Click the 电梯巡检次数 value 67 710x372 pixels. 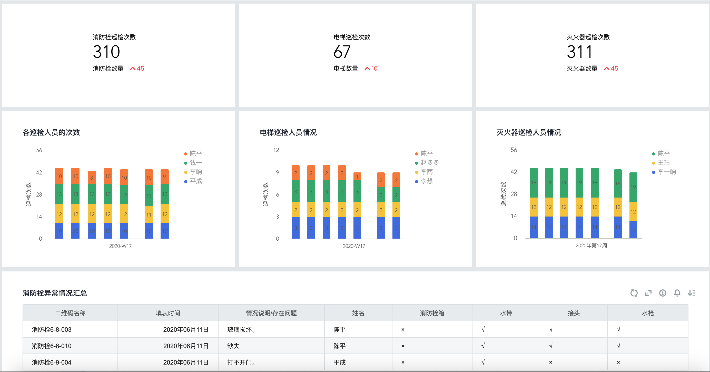click(x=342, y=52)
